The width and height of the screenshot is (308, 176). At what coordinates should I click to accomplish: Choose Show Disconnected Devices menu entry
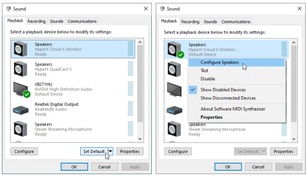[236, 98]
